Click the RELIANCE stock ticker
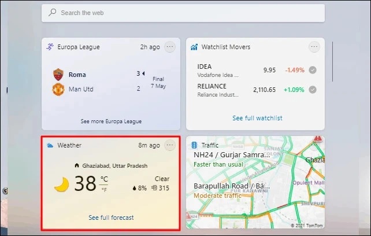 212,86
